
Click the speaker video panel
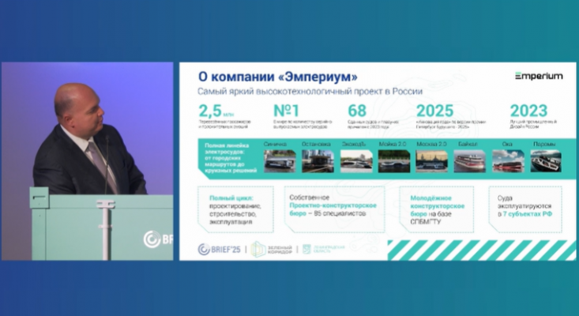click(87, 161)
